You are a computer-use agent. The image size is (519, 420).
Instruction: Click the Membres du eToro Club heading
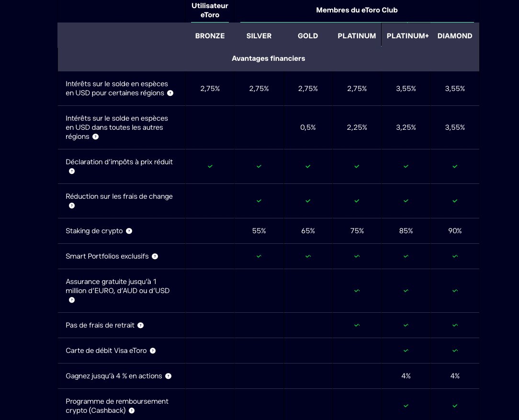point(357,10)
